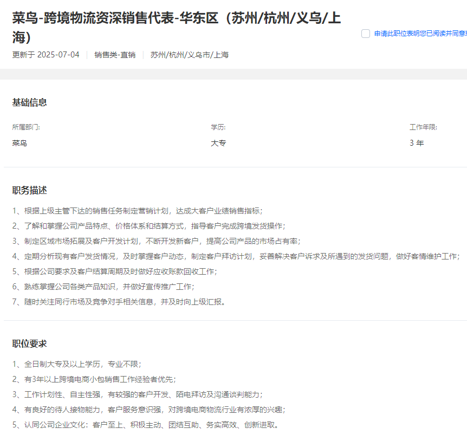
Task: Click requirement 3 about 陌电拜访及沟通谈判能力
Action: (x=137, y=394)
